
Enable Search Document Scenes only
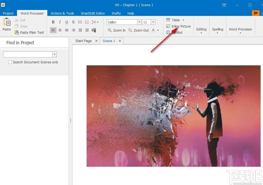[x=10, y=62]
